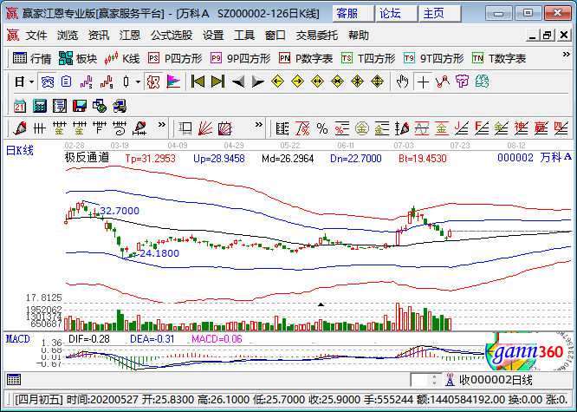Click the purple 节 icon

(462, 82)
